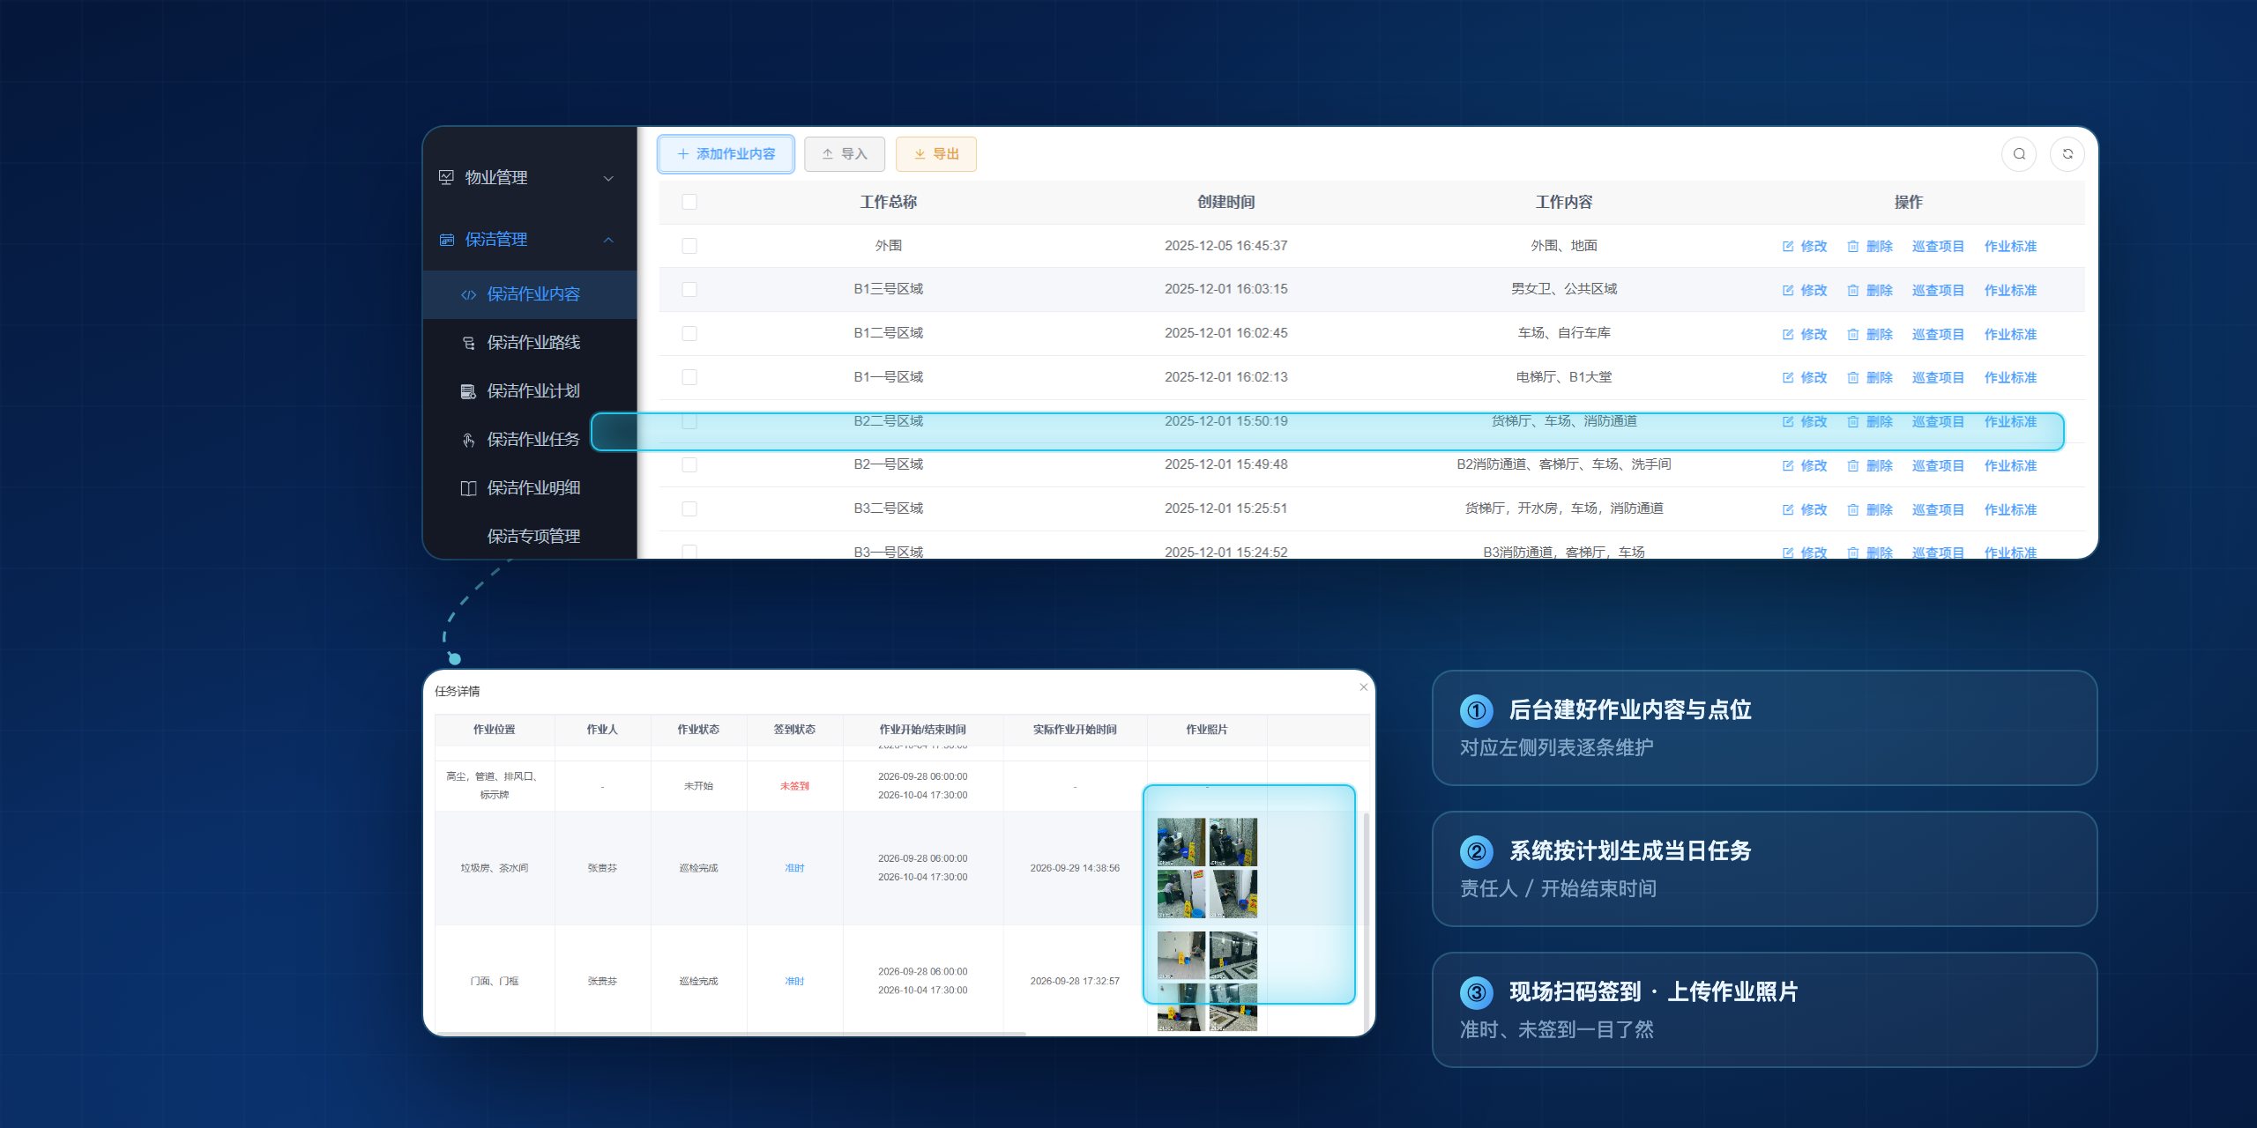The width and height of the screenshot is (2257, 1128).
Task: Check the B2一号区域 row checkbox
Action: 689,464
